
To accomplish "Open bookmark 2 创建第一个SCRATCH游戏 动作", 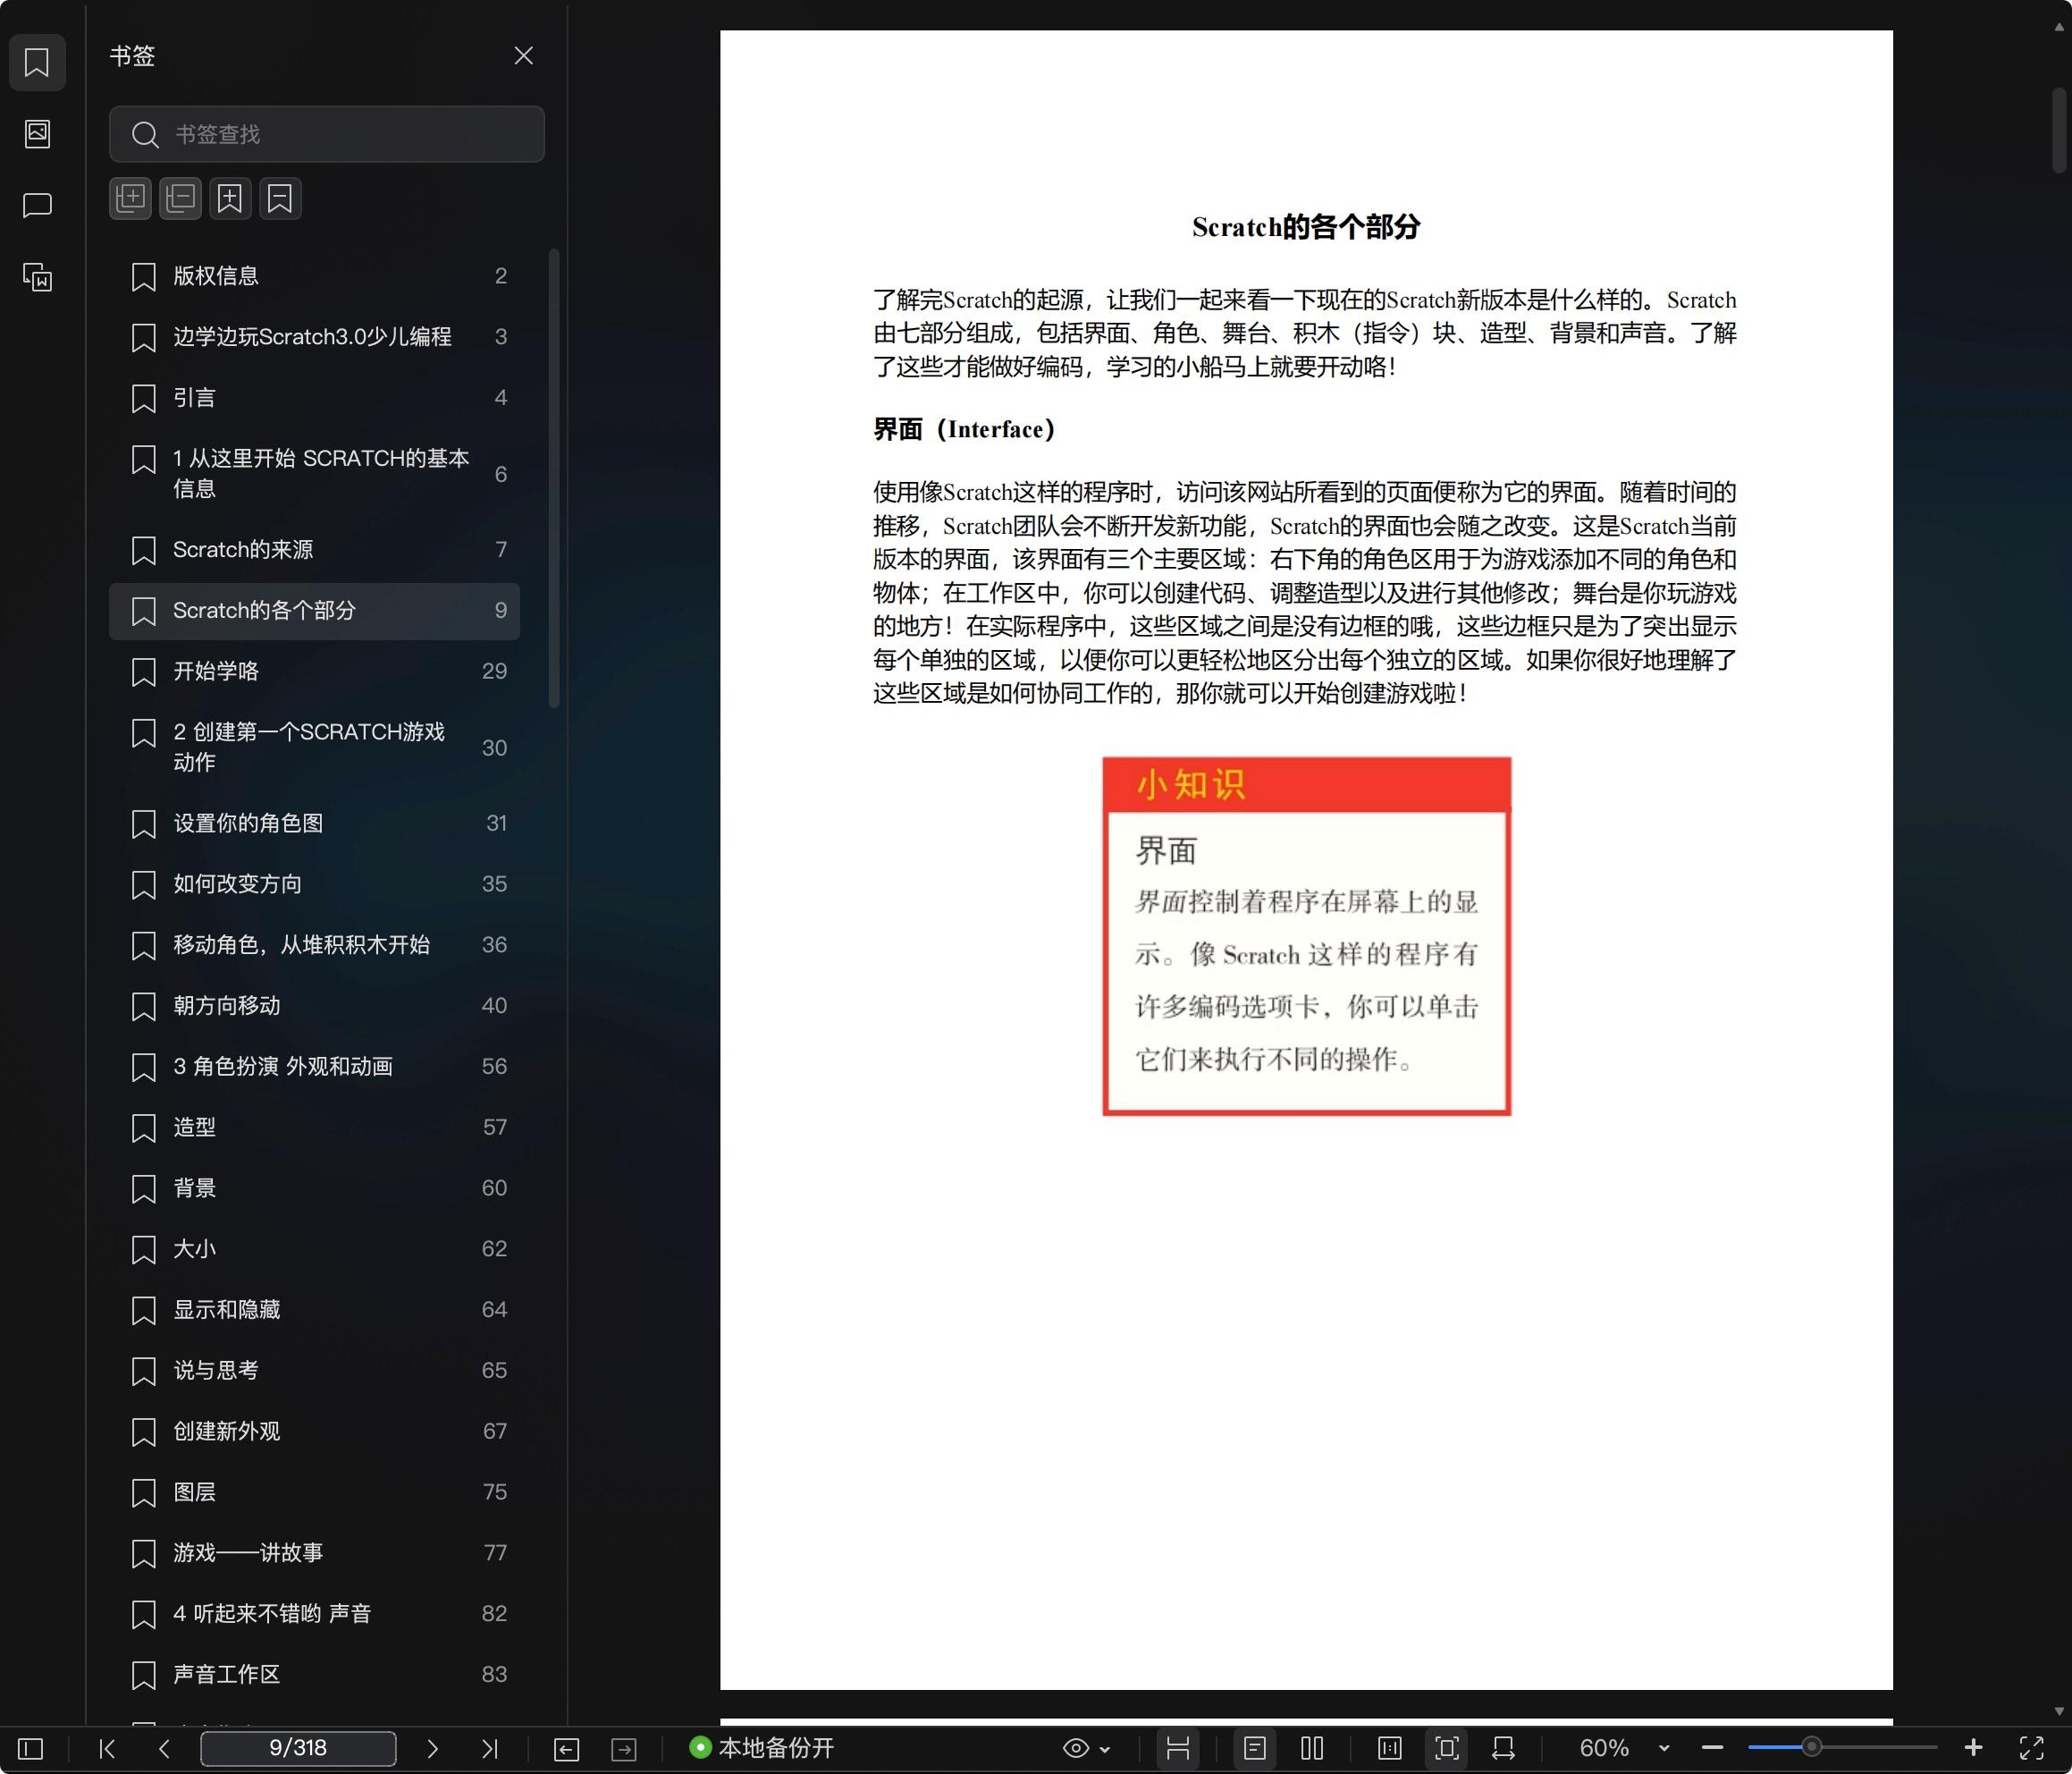I will point(314,748).
